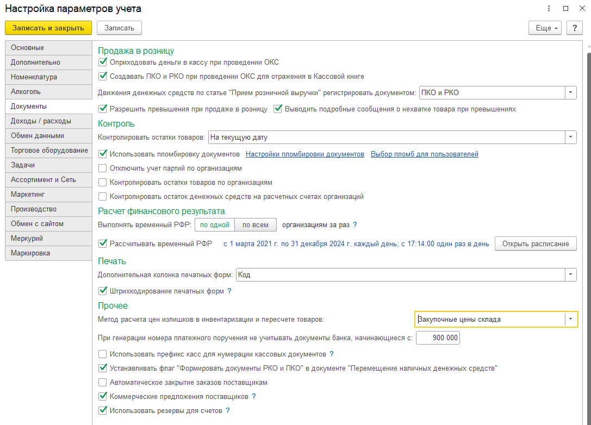Click help icon beside Использовать резервы для счетов
The image size is (591, 425).
click(228, 411)
